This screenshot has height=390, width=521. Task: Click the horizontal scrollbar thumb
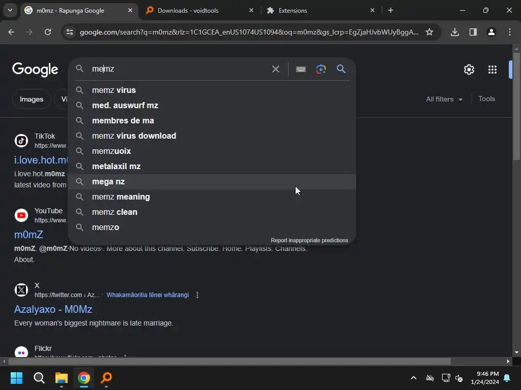click(229, 361)
